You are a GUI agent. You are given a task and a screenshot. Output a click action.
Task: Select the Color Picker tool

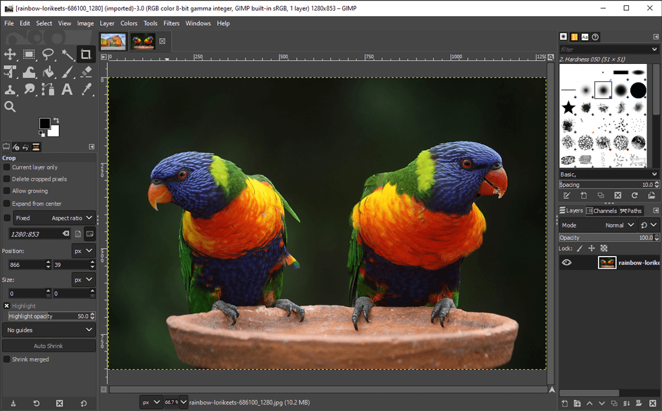[x=86, y=89]
